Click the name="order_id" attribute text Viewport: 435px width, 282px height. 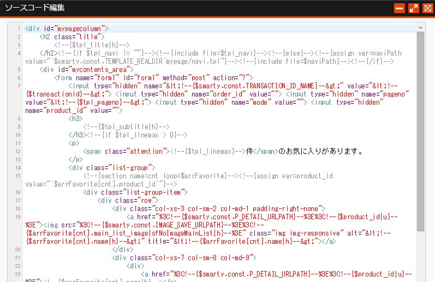(219, 94)
